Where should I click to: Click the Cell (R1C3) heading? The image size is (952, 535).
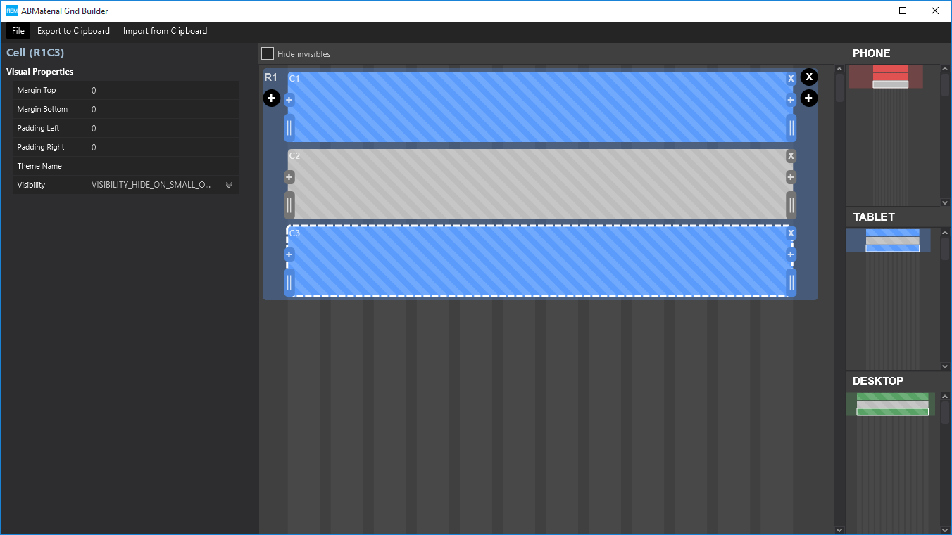35,53
